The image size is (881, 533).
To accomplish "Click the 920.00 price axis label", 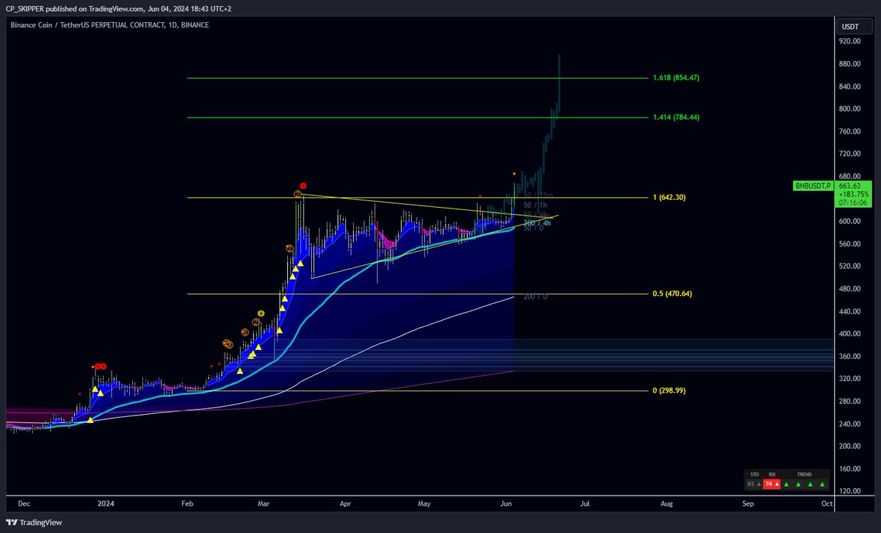I will 849,42.
